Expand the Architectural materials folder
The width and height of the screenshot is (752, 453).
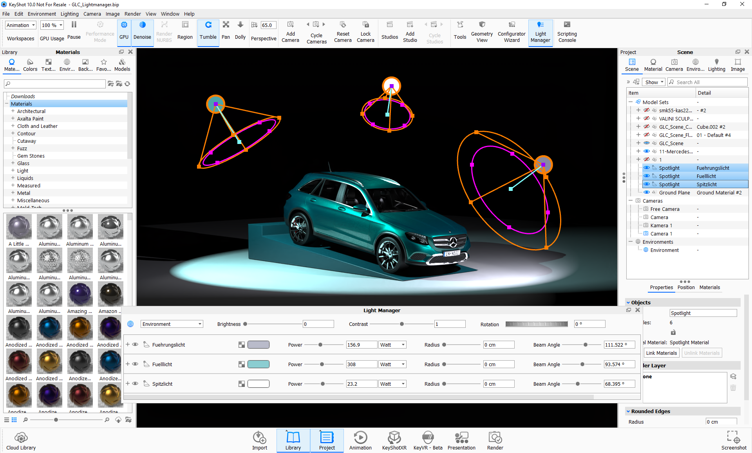pyautogui.click(x=13, y=111)
